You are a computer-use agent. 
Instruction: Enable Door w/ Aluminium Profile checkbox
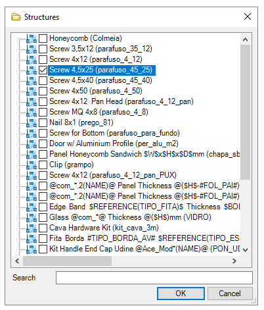pos(43,143)
